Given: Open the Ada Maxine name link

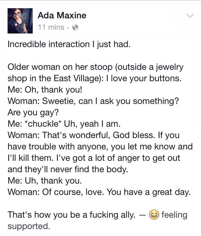Looking at the screenshot, I should pyautogui.click(x=62, y=15).
